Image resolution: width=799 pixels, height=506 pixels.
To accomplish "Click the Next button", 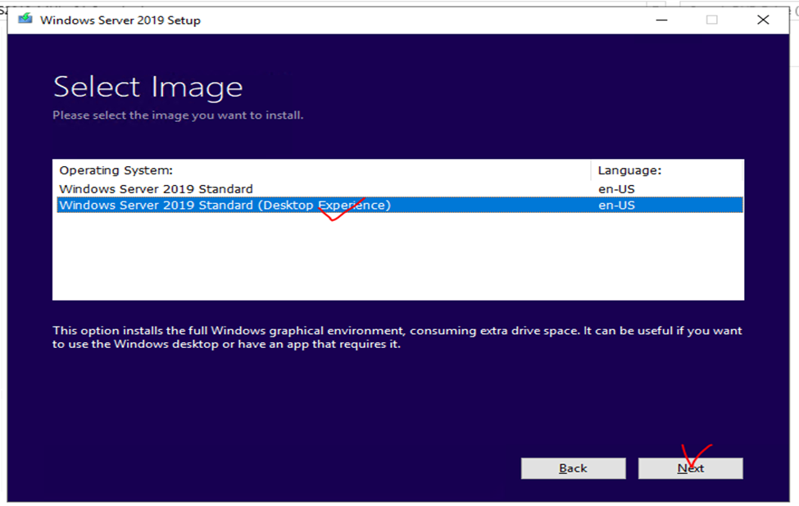I will click(691, 468).
